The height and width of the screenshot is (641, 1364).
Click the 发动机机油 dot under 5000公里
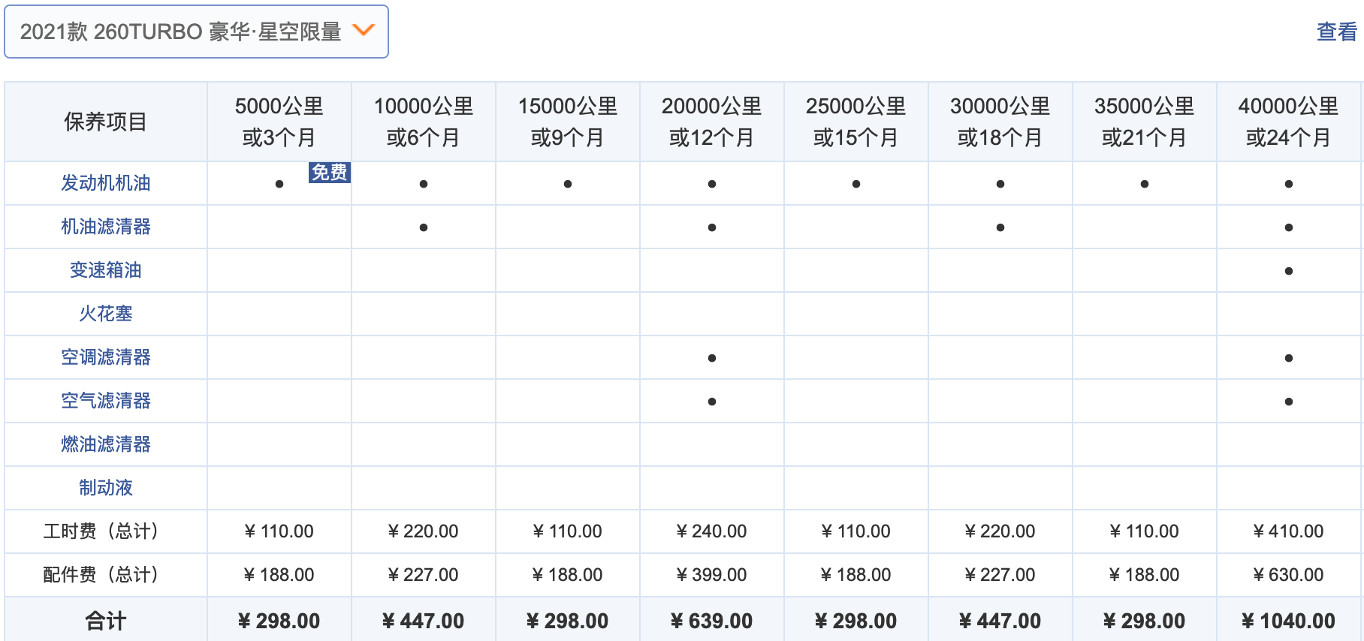(279, 184)
